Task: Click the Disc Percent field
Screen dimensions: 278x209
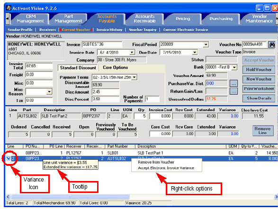Action: click(x=106, y=99)
